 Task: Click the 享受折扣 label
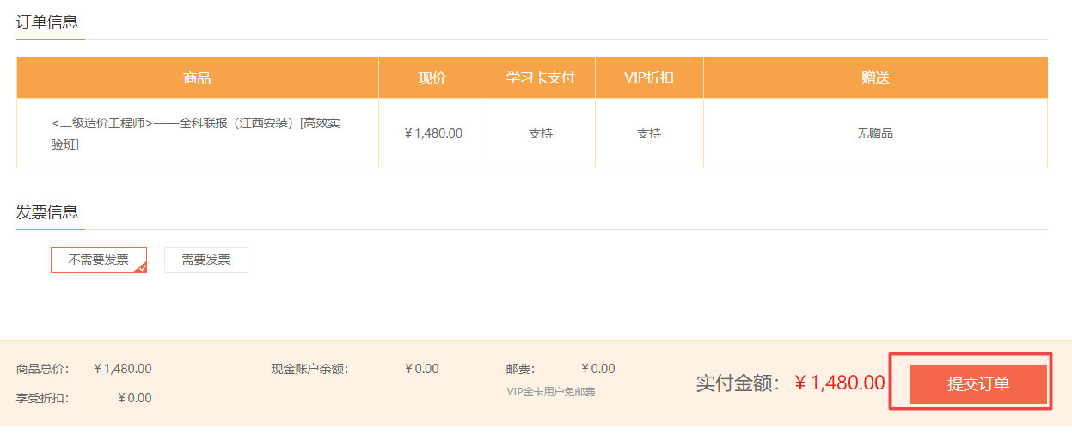(x=43, y=398)
